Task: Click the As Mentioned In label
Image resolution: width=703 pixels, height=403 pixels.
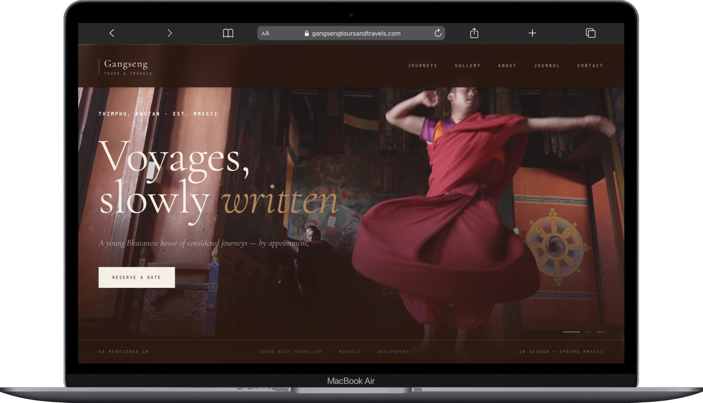Action: 124,351
